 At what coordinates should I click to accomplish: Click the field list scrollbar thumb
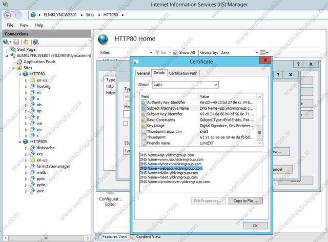click(260, 132)
